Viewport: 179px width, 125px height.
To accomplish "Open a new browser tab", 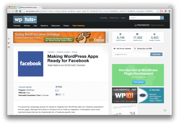I will 44,7.
